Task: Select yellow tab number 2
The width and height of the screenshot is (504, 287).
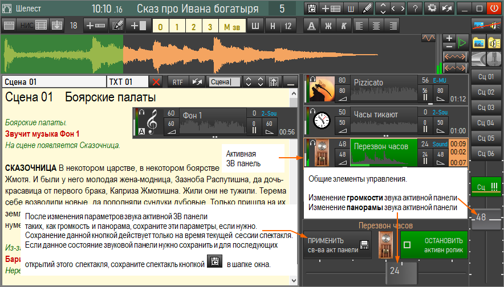Action: [x=193, y=26]
